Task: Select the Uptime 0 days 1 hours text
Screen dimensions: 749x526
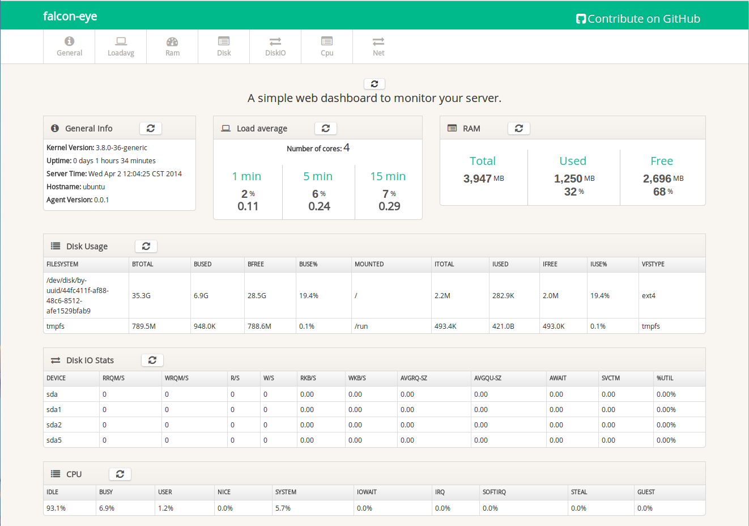Action: (101, 161)
